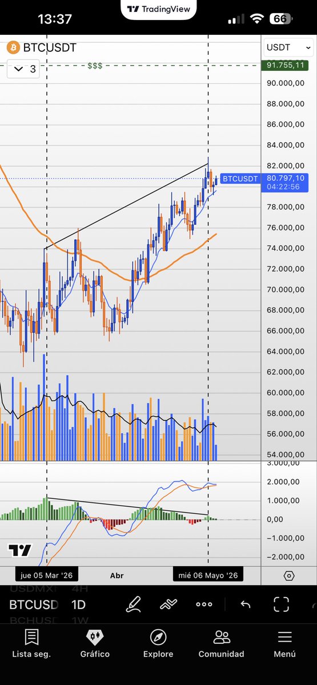Open symbol selector BTCUSD in bottom toolbar
This screenshot has height=685, width=317.
tap(34, 605)
